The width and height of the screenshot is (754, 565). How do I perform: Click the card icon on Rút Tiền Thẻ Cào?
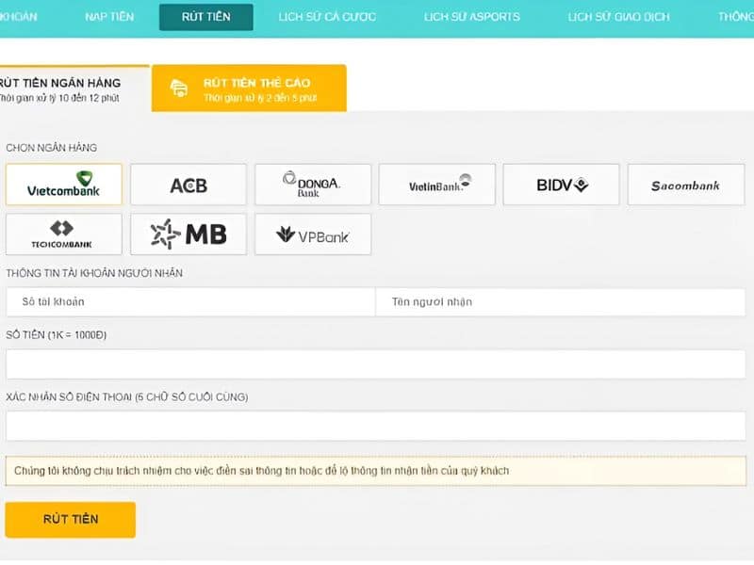179,89
